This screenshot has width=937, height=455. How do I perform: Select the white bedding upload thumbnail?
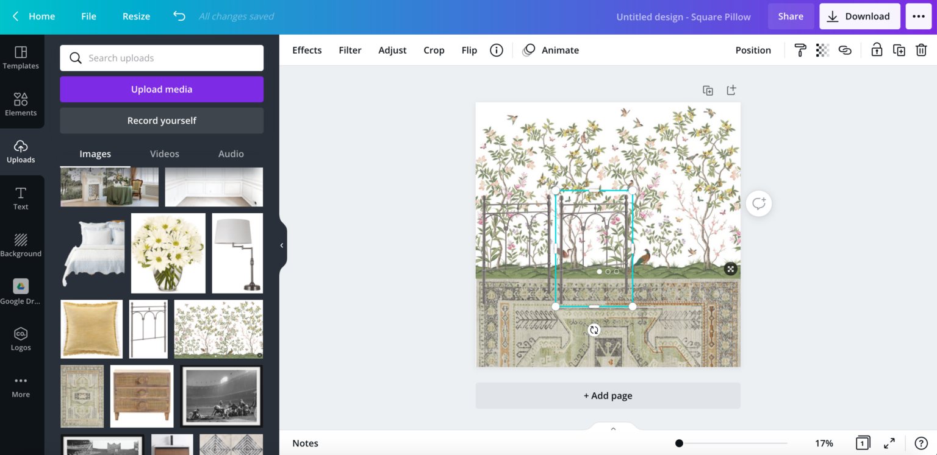(x=93, y=253)
